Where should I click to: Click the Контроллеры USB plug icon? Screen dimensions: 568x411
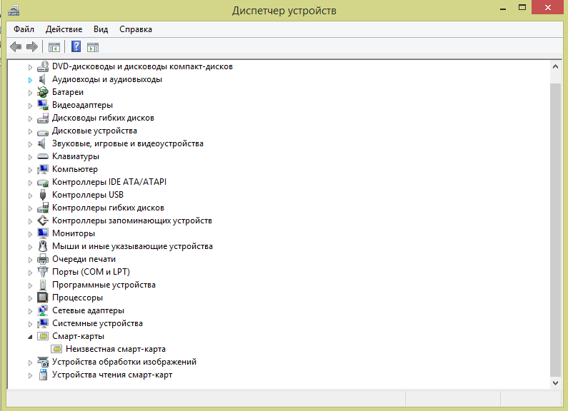43,195
